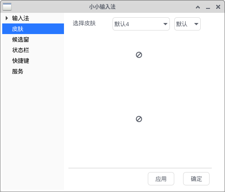Roll up window with the up-arrow icon

click(198, 7)
